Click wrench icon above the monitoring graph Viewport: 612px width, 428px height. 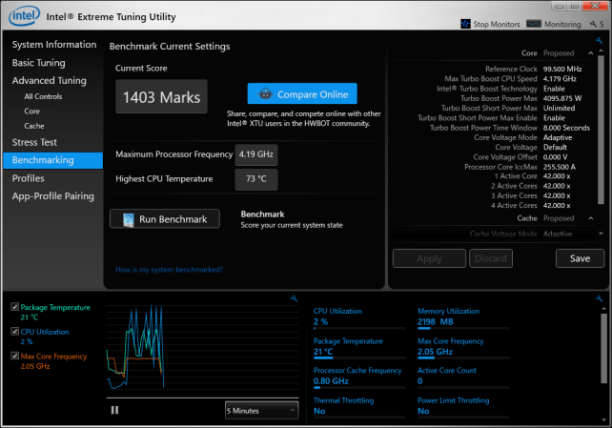tap(294, 298)
